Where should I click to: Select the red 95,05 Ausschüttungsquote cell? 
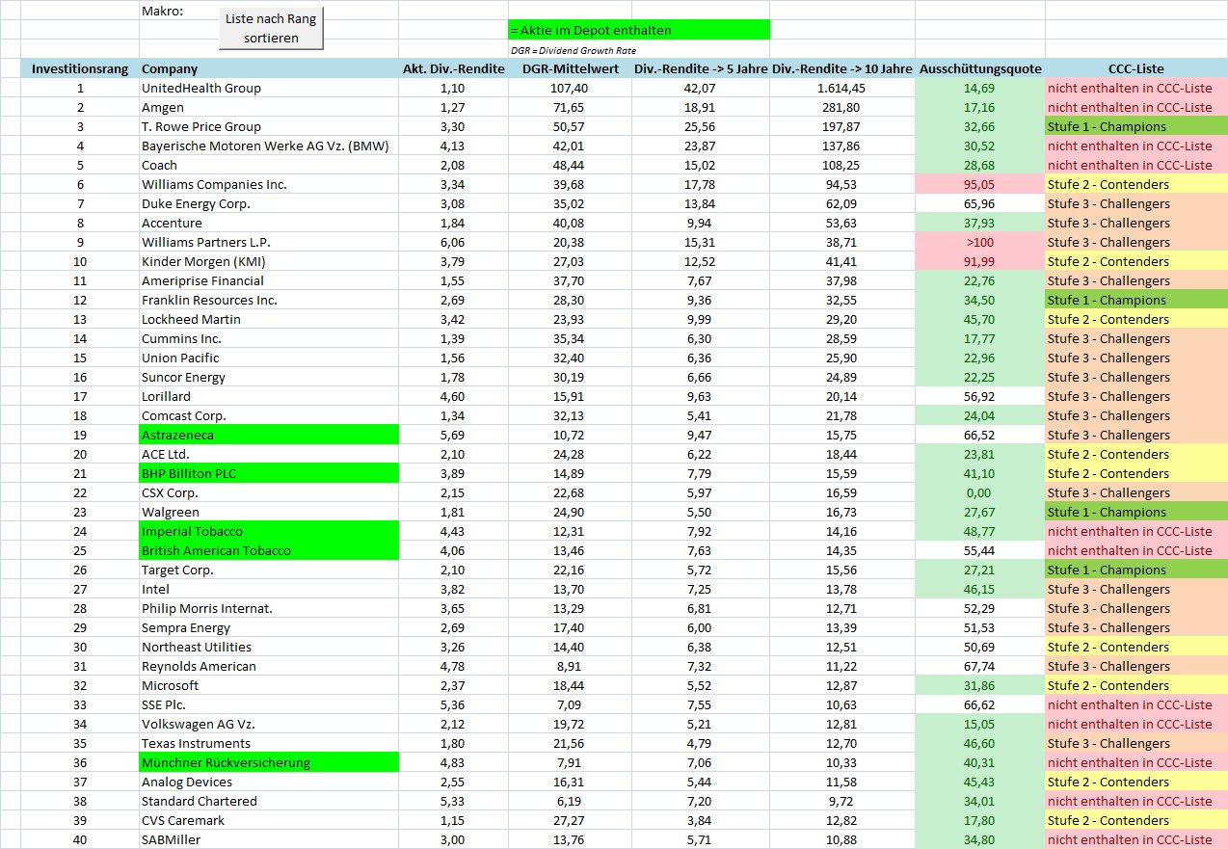[x=980, y=184]
